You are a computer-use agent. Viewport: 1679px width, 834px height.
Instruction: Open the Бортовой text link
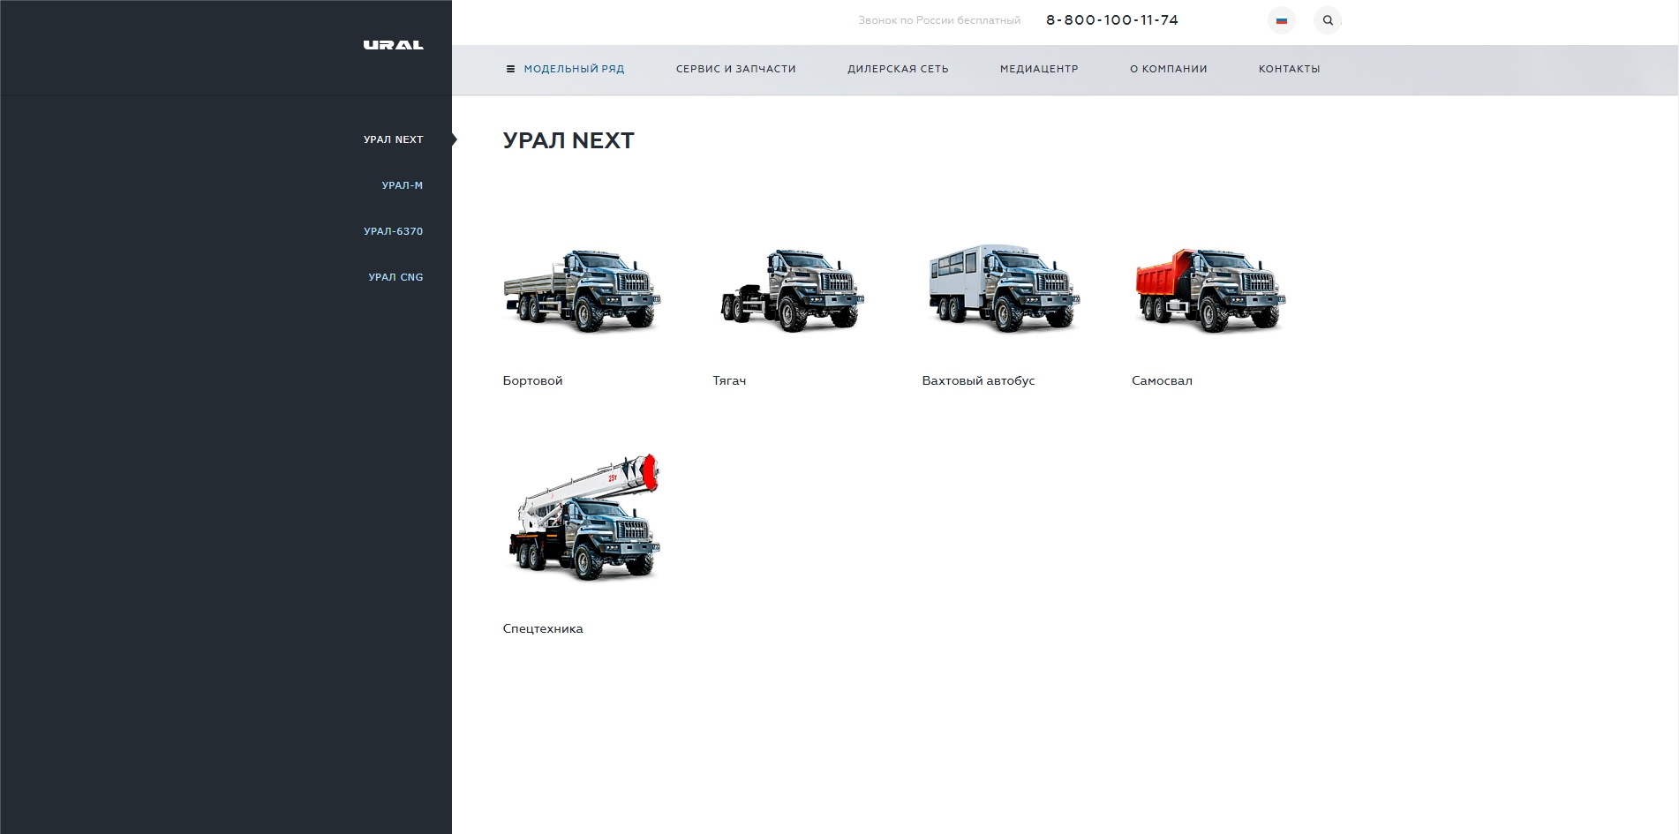(x=532, y=381)
